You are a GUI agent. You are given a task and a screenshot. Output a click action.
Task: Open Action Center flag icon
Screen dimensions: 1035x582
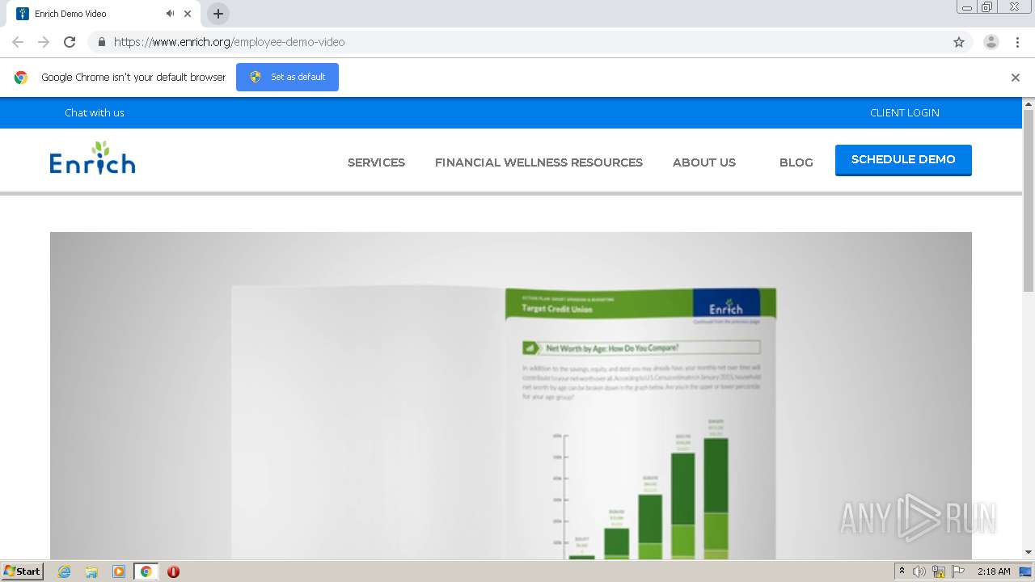pyautogui.click(x=958, y=571)
